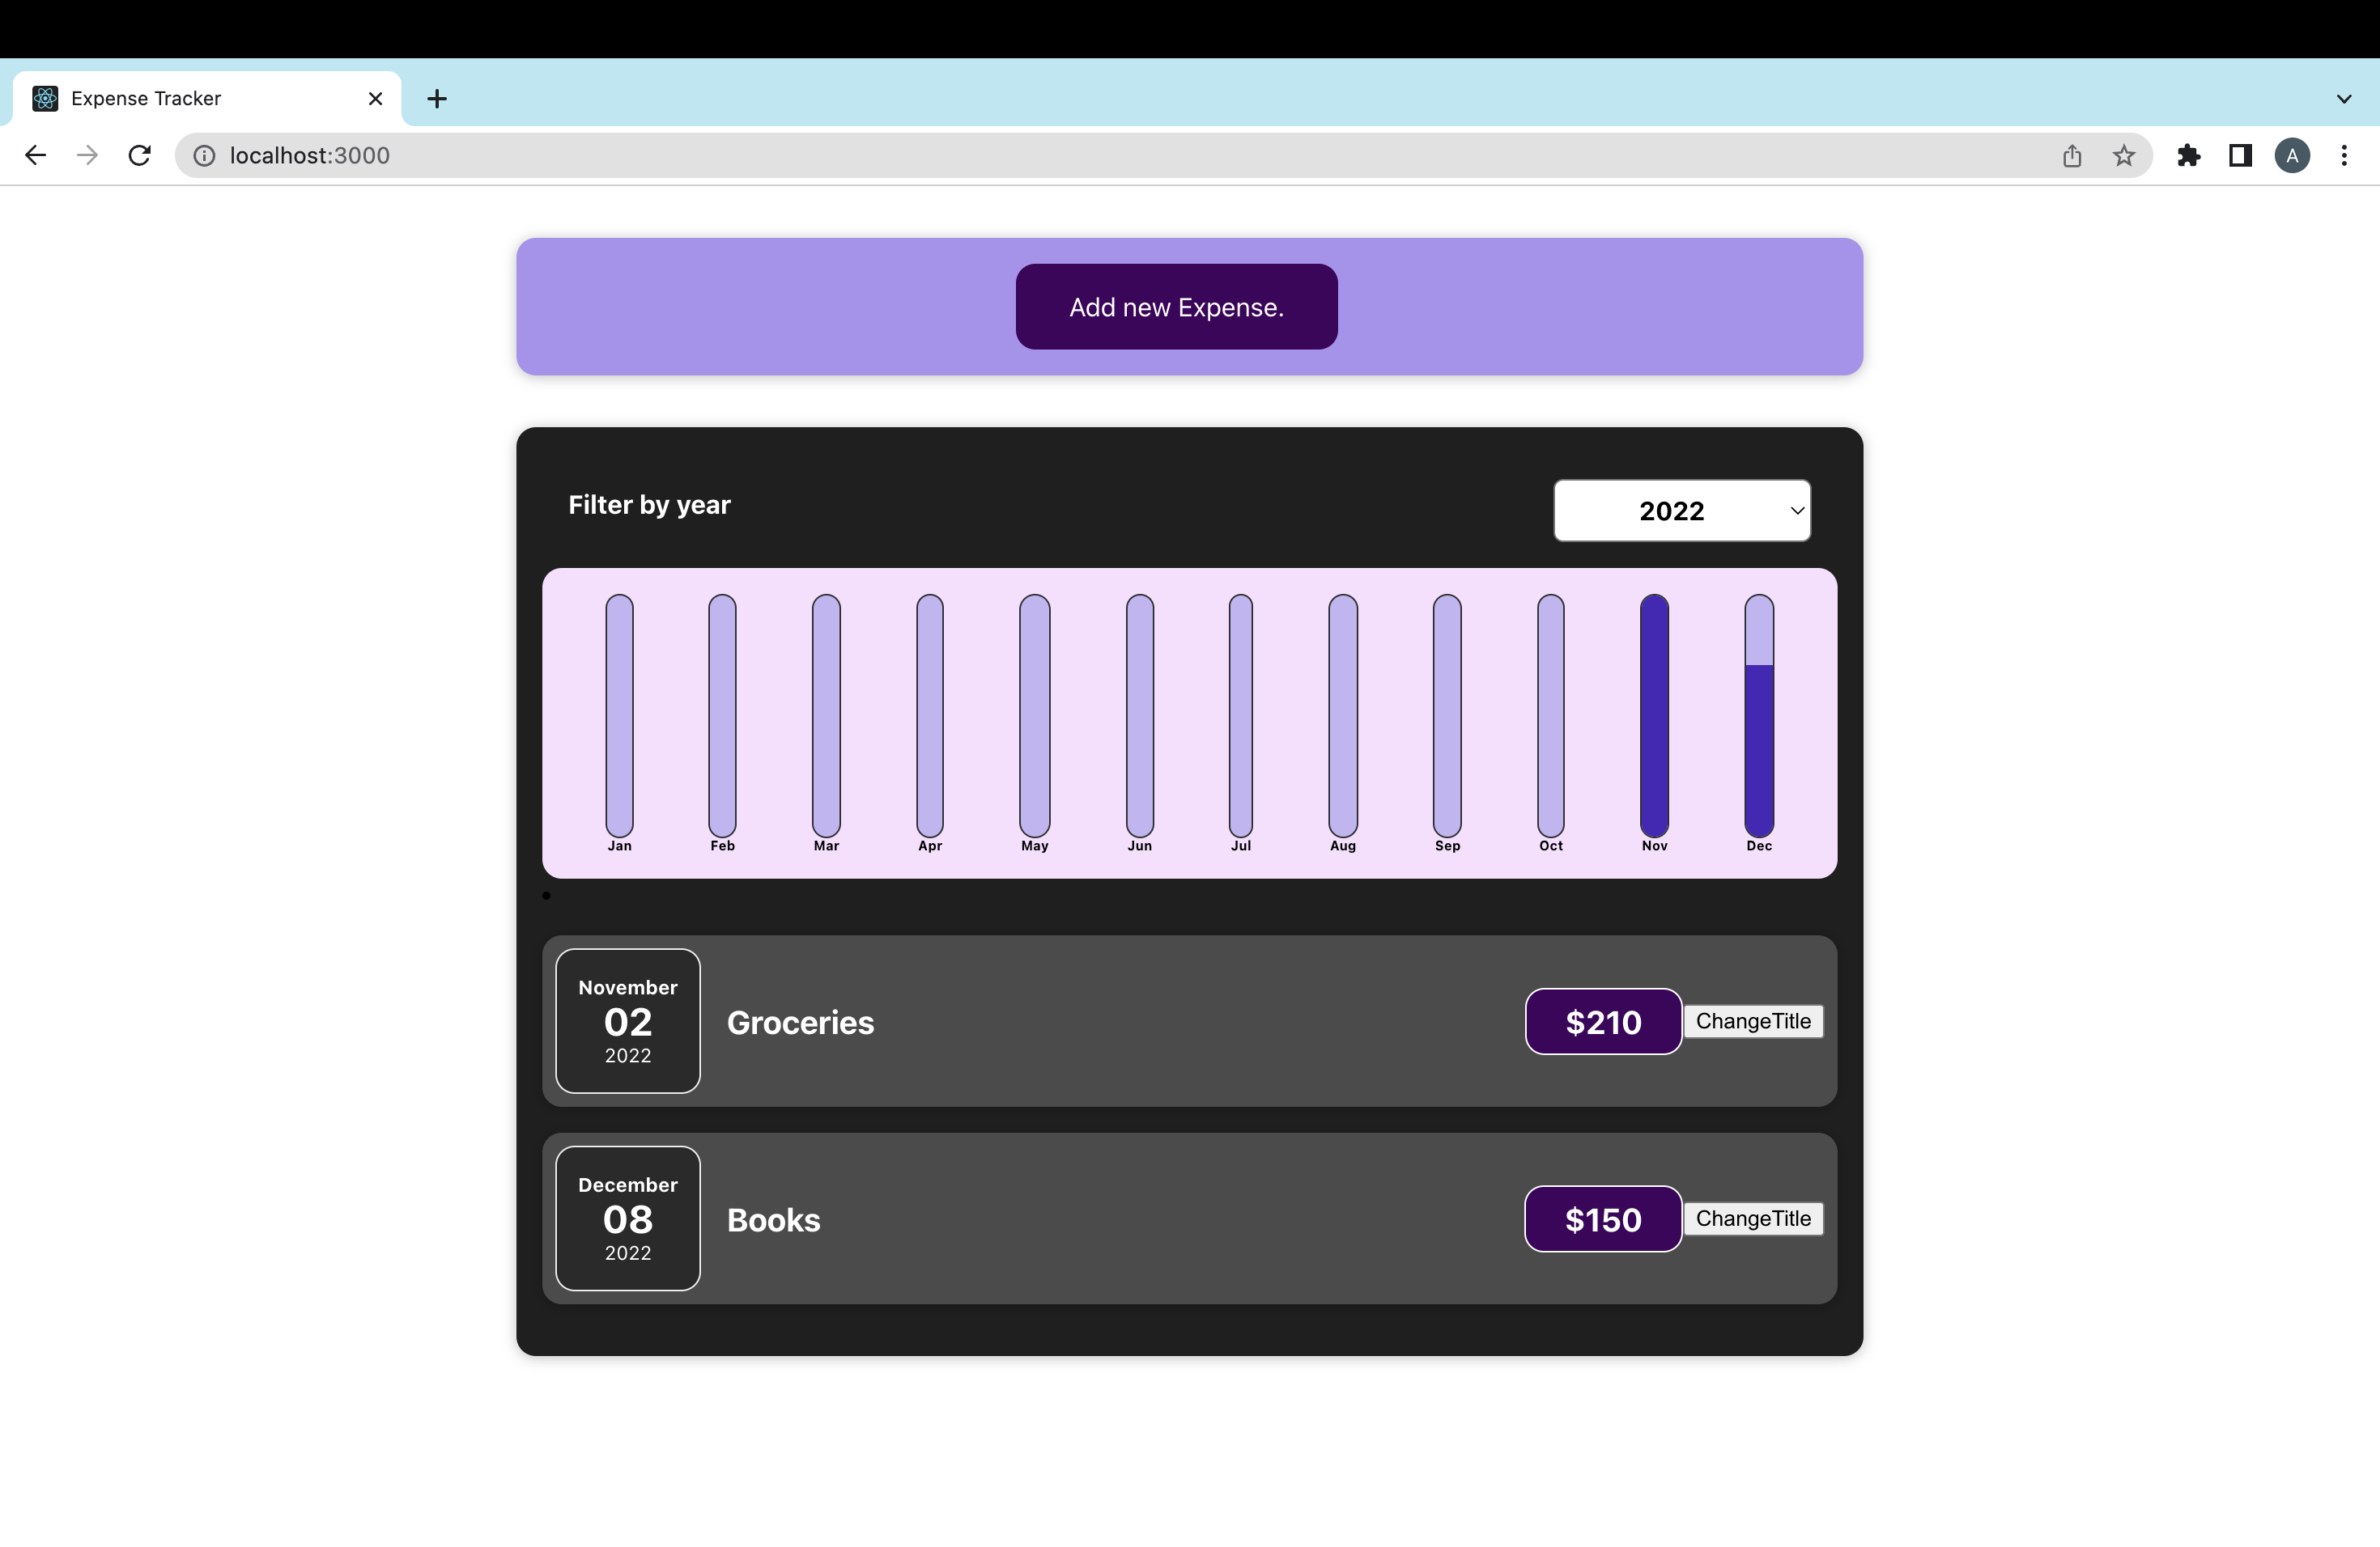
Task: Click the Nov chart bar
Action: [x=1654, y=715]
